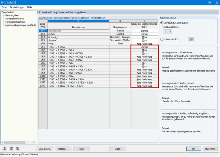Viewport: 220px width, 157px height.
Task: Select Materialfestigkeiten in the tree
Action: 15,22
